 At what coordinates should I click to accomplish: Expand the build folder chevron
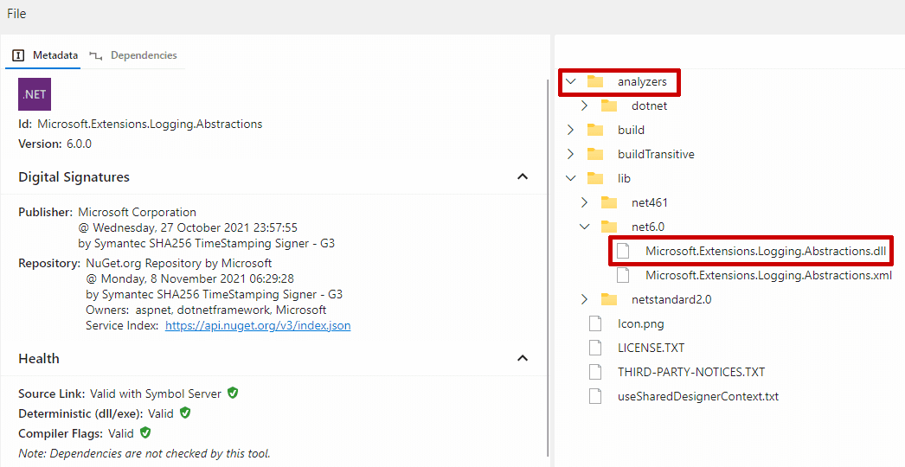pos(570,130)
